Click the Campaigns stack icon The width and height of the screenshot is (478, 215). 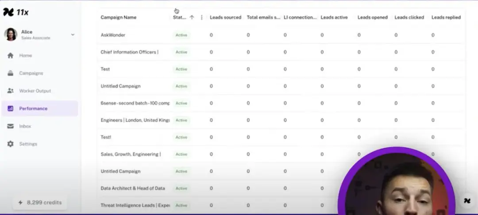coord(10,73)
